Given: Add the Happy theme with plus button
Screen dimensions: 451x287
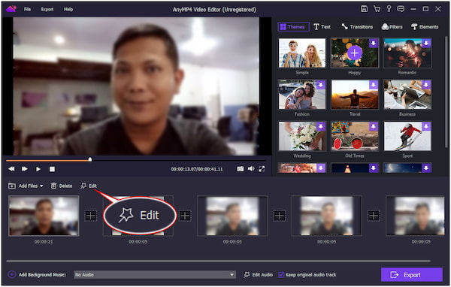Looking at the screenshot, I should click(x=354, y=53).
